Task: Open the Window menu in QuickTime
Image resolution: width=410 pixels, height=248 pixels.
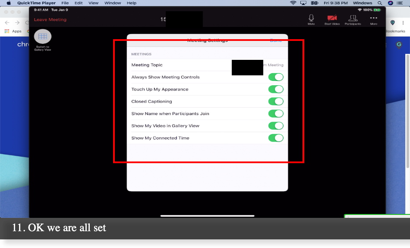Action: pyautogui.click(x=113, y=3)
